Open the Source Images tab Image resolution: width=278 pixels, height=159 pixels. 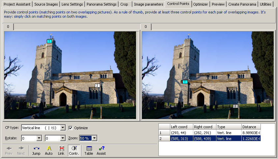[x=46, y=4]
